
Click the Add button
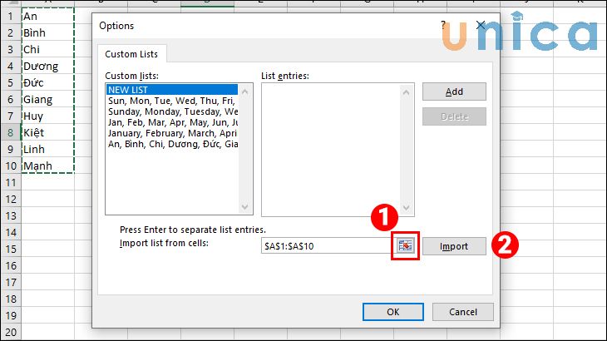point(454,91)
